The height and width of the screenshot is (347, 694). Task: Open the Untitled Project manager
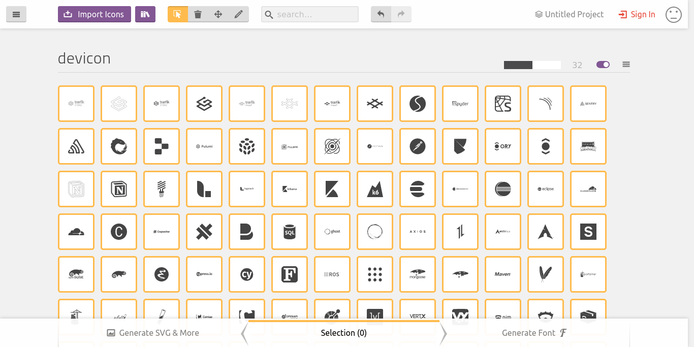[569, 14]
